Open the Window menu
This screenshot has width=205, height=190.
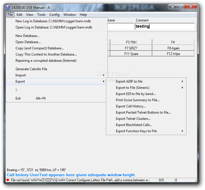click(70, 14)
